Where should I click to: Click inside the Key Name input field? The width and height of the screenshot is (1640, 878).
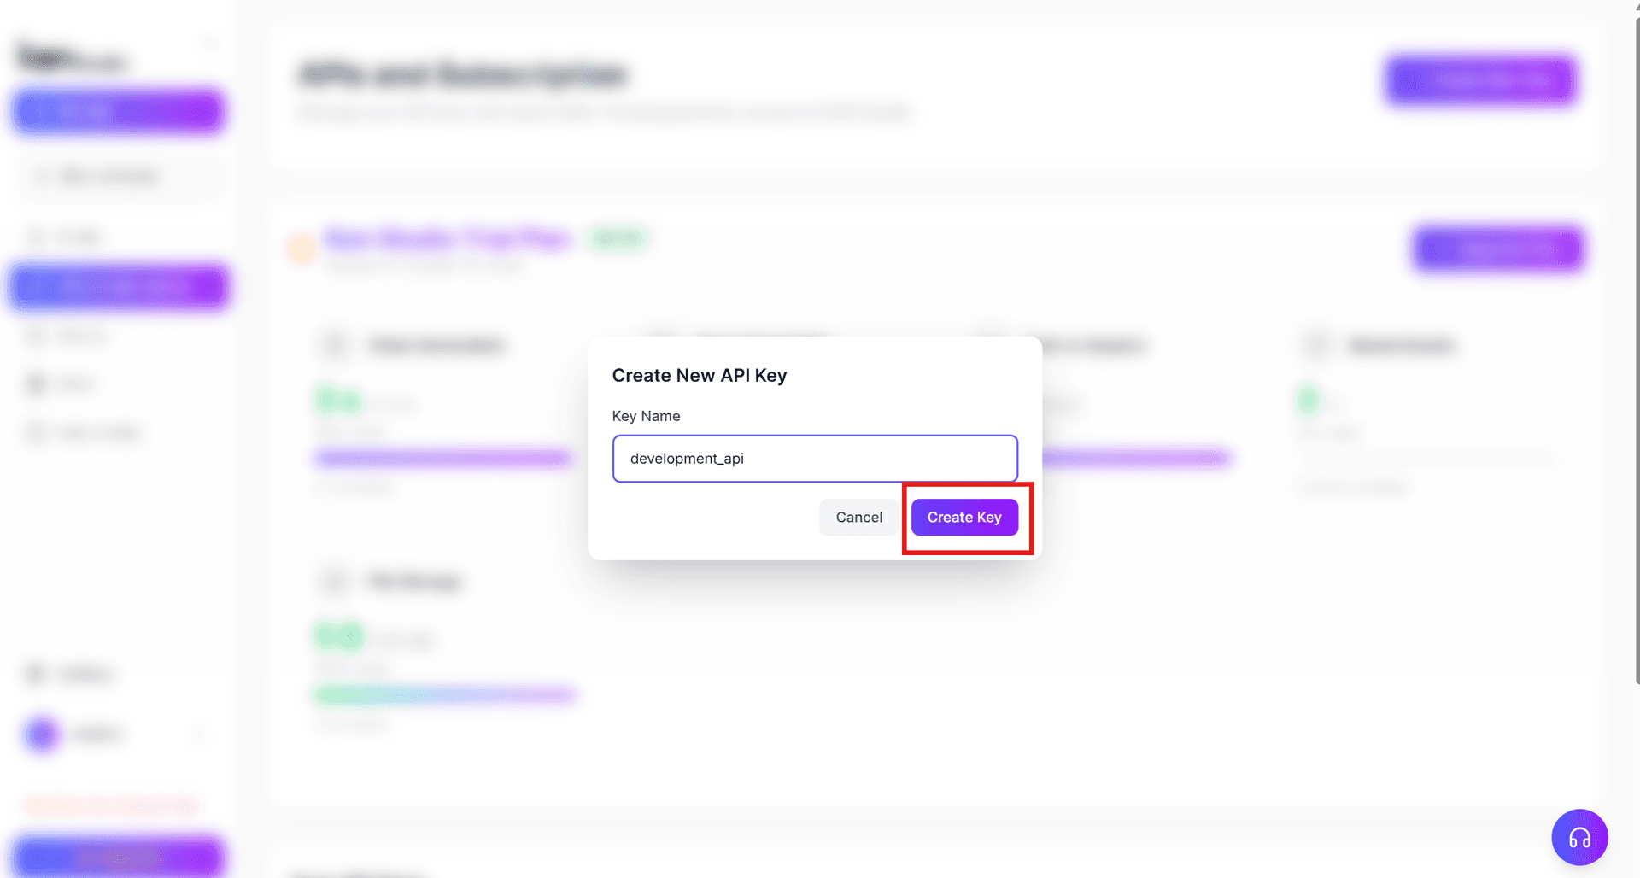coord(814,459)
